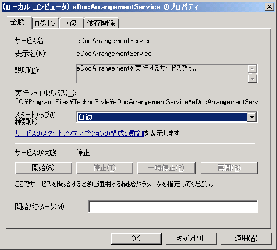Screen dimensions: 277x250
Task: Expand the スタートアップの種類 dropdown arrow
Action: pyautogui.click(x=252, y=117)
